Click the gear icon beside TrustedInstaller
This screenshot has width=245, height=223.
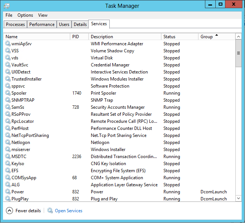(x=8, y=79)
